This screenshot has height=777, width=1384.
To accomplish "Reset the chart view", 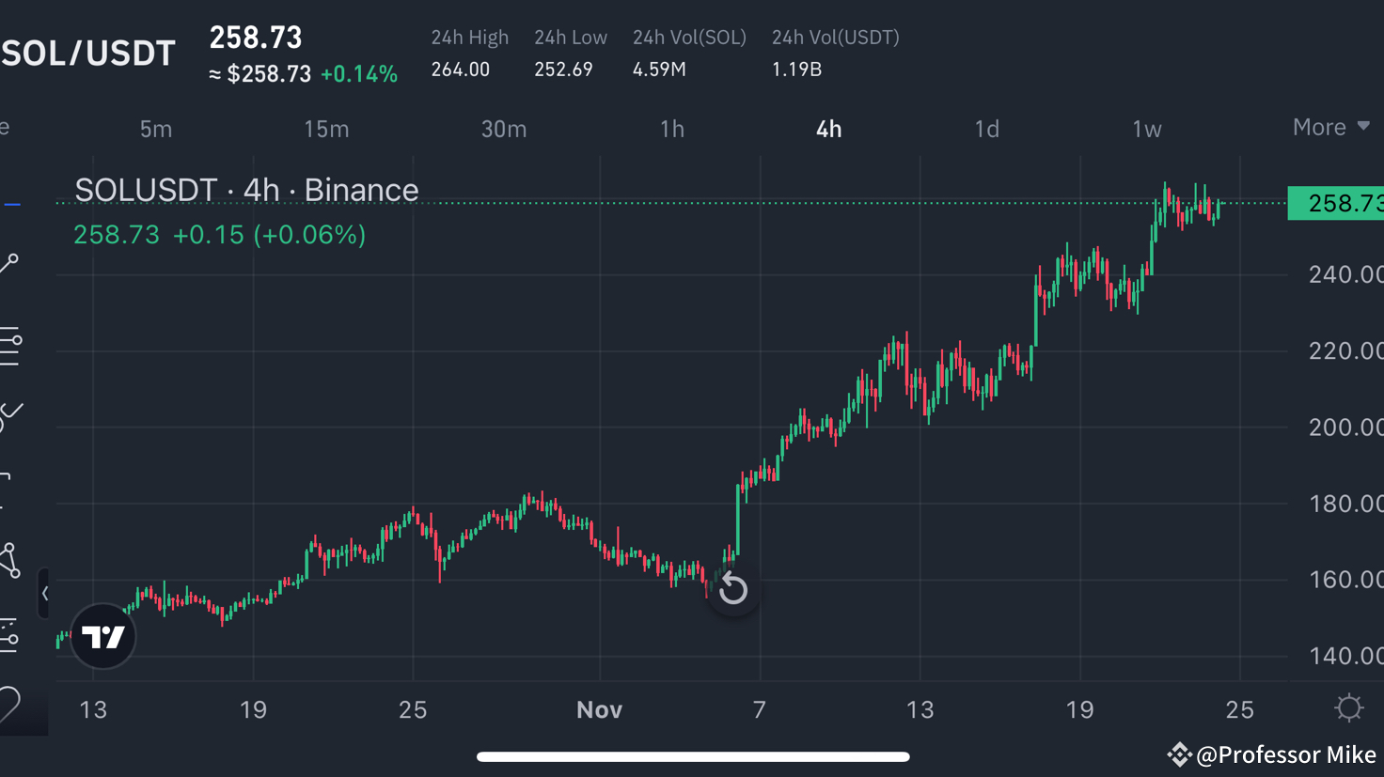I will point(733,590).
